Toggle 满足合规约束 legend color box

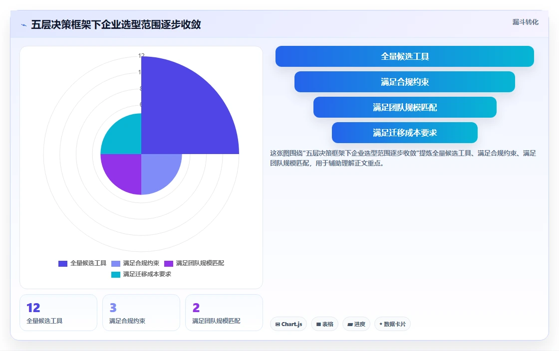(116, 263)
